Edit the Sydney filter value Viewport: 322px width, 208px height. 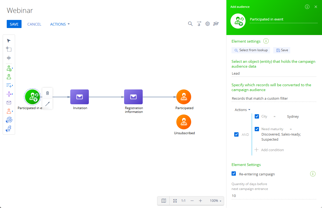coord(293,117)
